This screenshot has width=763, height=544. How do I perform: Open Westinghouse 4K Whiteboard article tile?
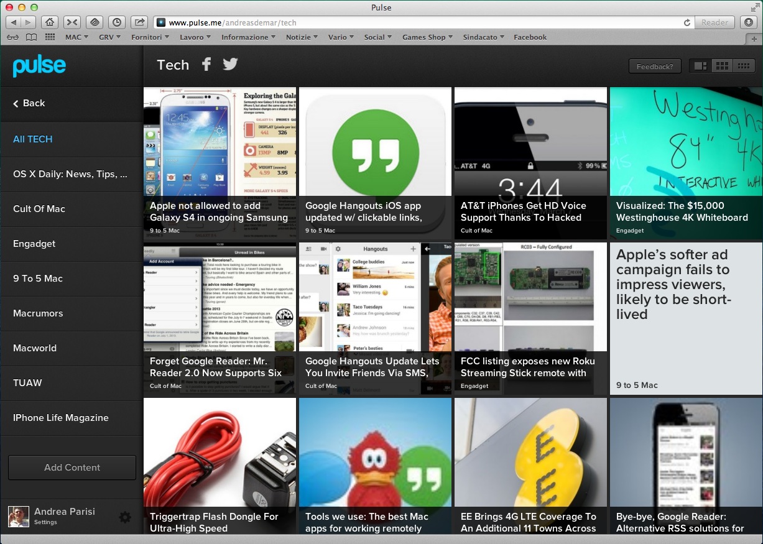click(x=687, y=164)
